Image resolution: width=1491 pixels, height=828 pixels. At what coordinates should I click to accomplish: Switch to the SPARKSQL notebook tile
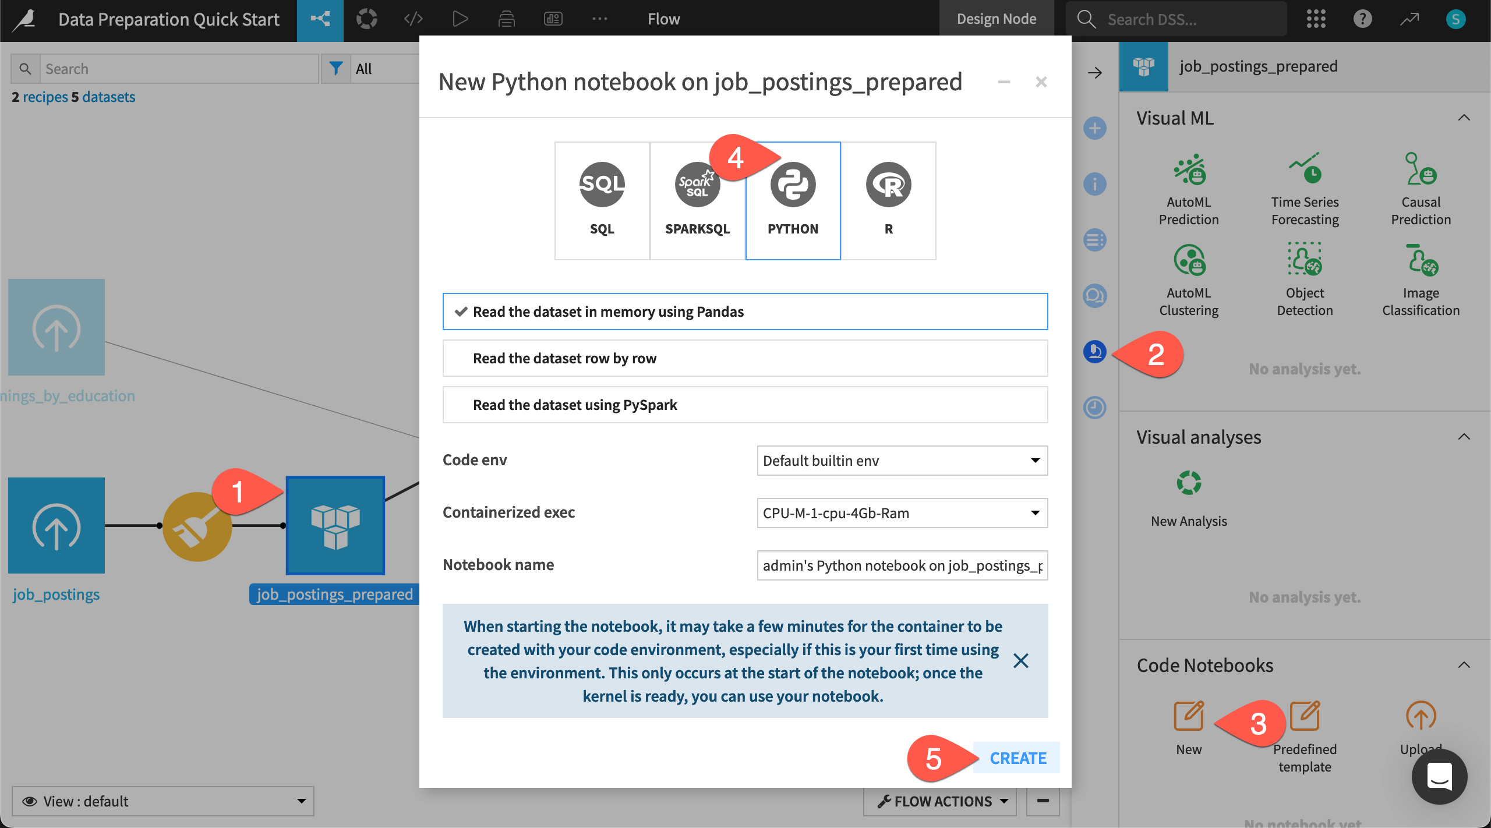click(x=697, y=200)
